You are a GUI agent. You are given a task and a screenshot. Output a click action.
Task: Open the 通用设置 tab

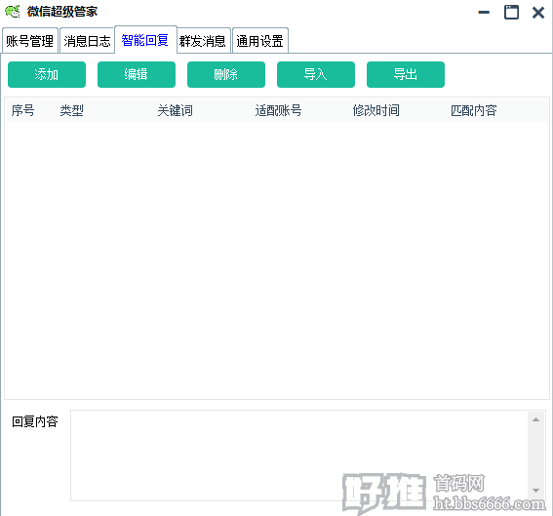(260, 41)
